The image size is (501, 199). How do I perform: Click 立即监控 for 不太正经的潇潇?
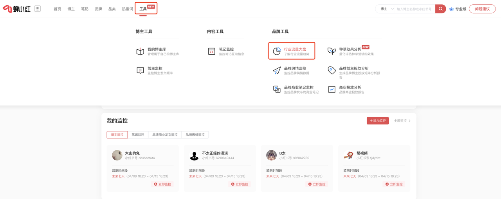(x=240, y=184)
